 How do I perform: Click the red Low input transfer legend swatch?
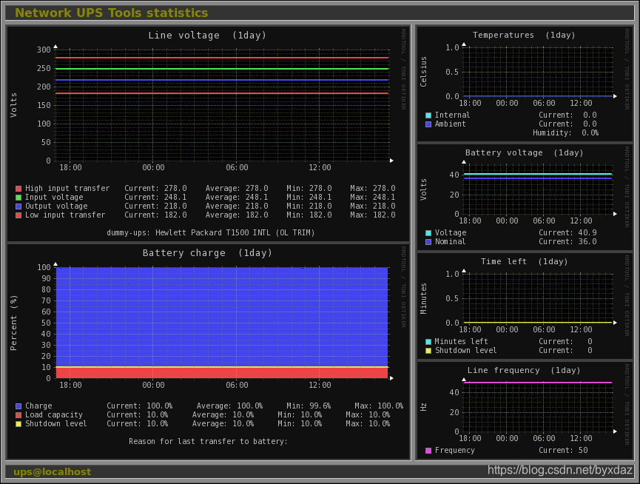point(18,215)
